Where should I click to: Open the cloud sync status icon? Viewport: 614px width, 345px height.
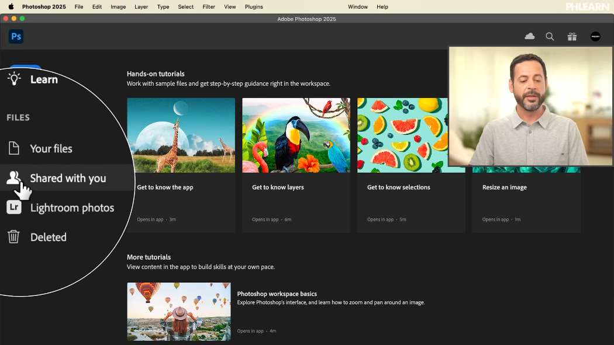tap(529, 36)
